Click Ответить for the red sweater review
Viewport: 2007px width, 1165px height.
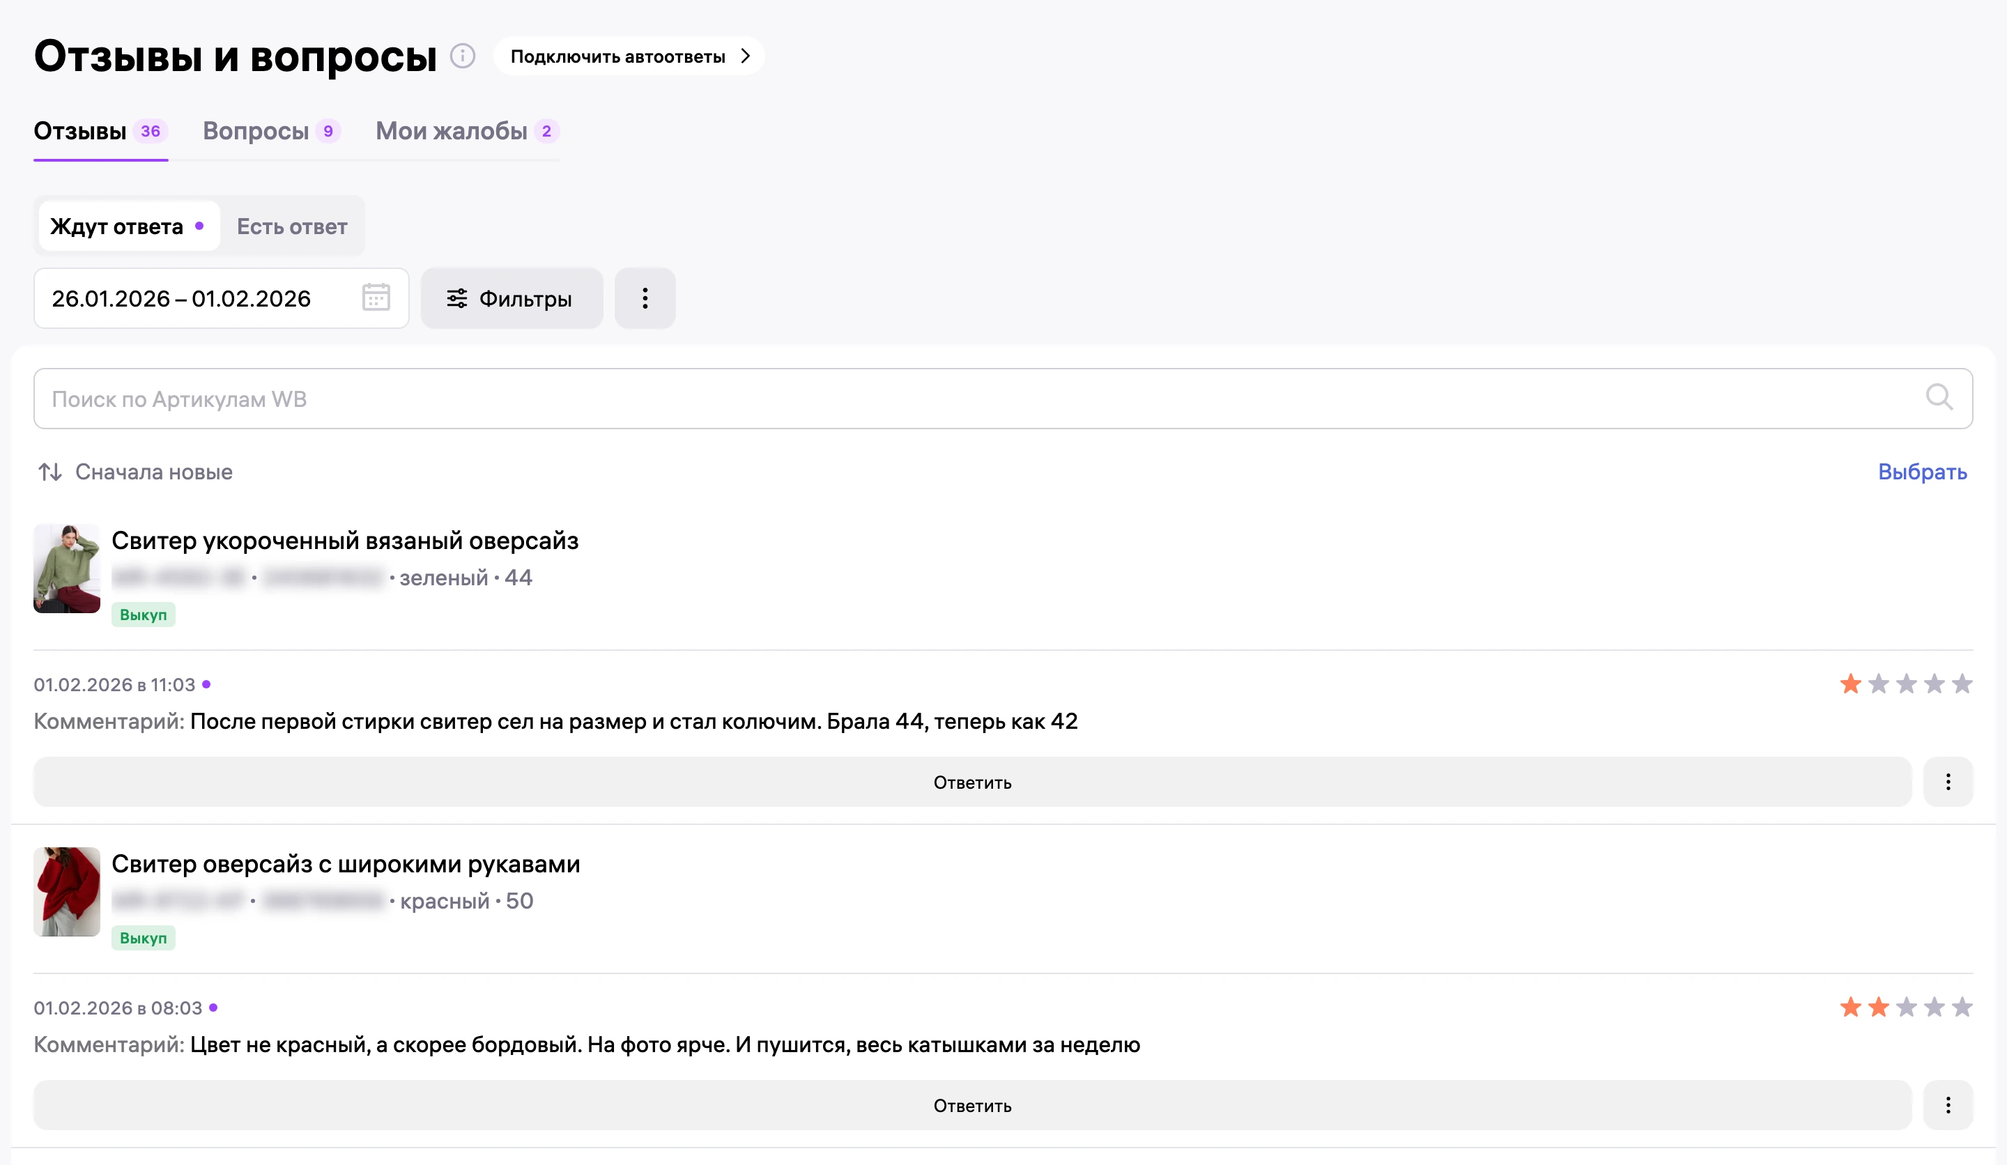click(972, 1105)
